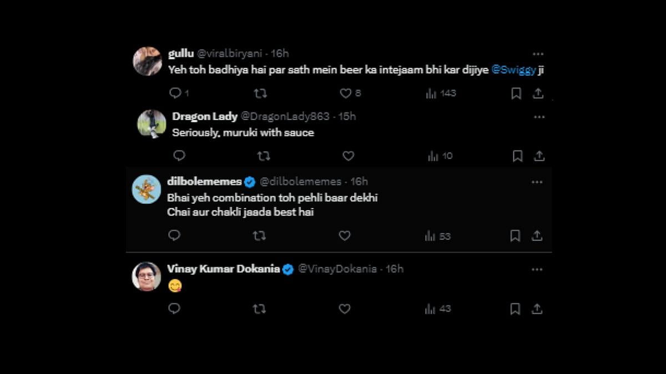Viewport: 666px width, 374px height.
Task: Reply to dilbolememes chai and chakli tweet
Action: [x=174, y=236]
